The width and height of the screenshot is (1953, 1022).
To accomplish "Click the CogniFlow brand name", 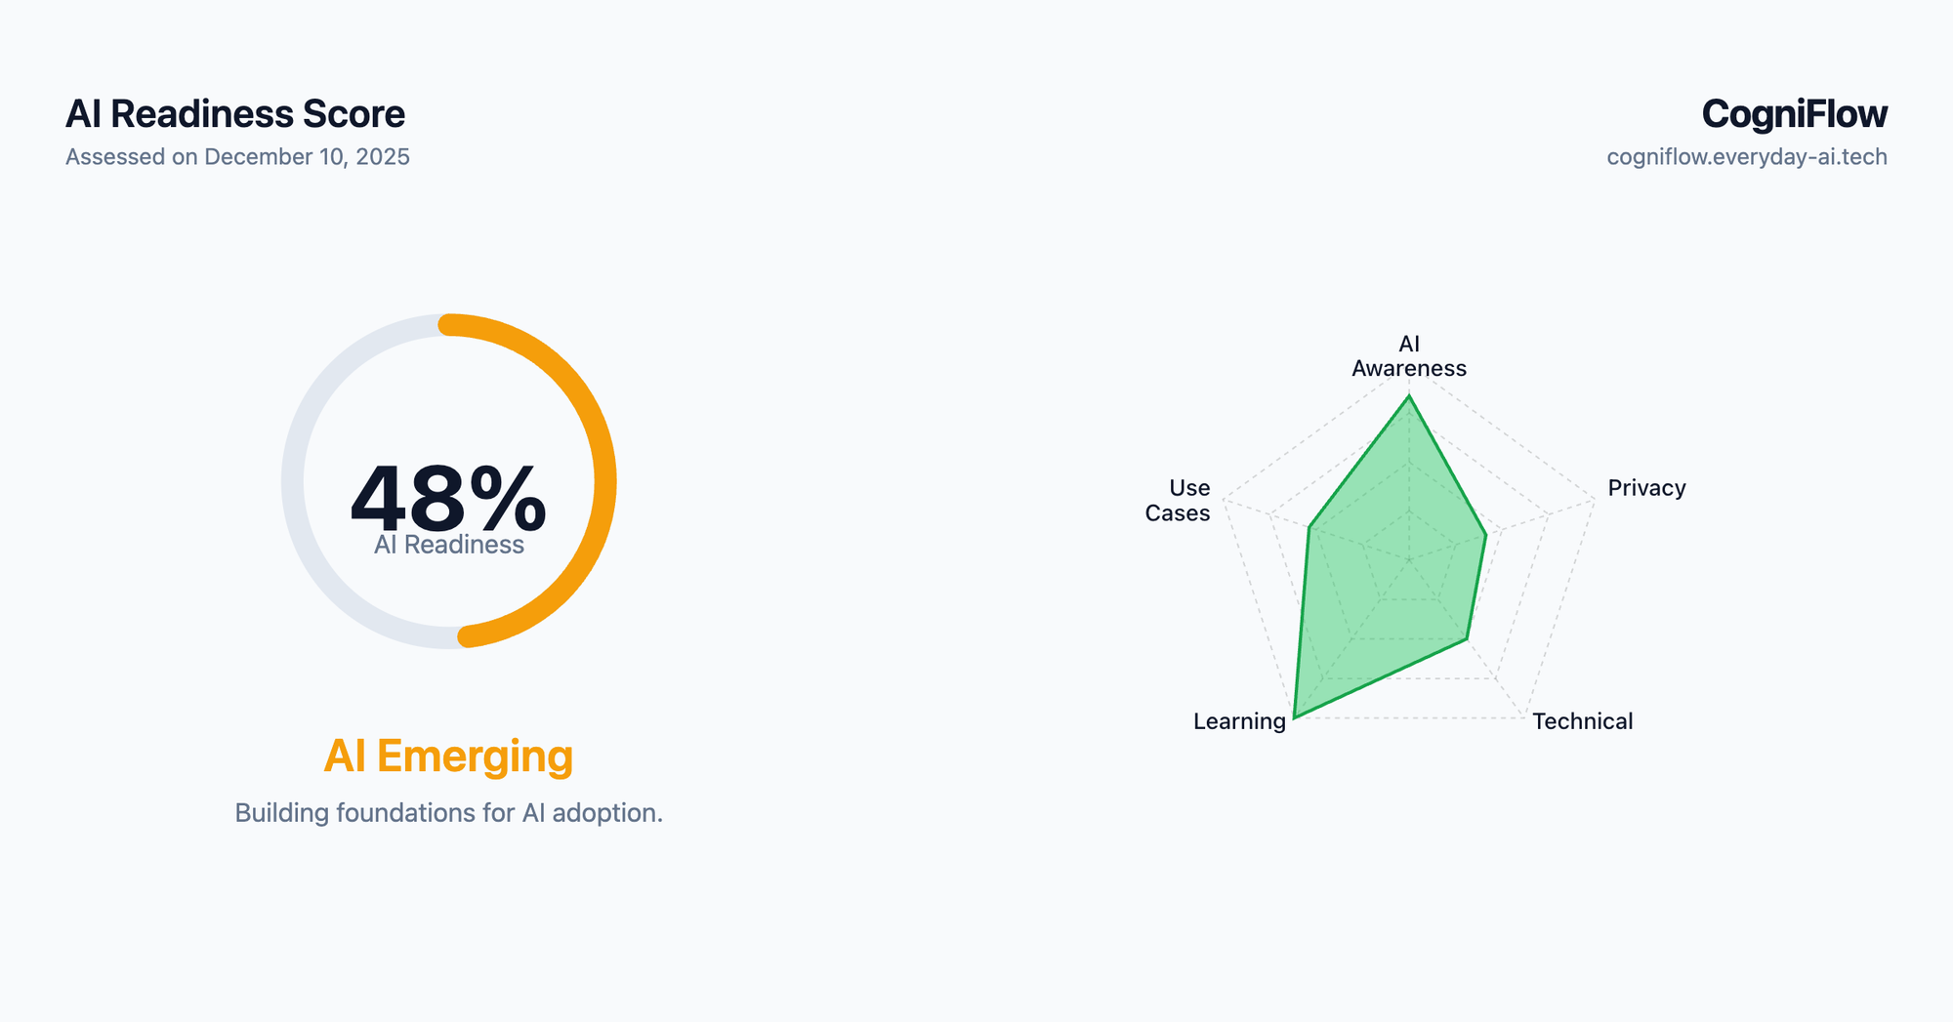I will (x=1794, y=114).
